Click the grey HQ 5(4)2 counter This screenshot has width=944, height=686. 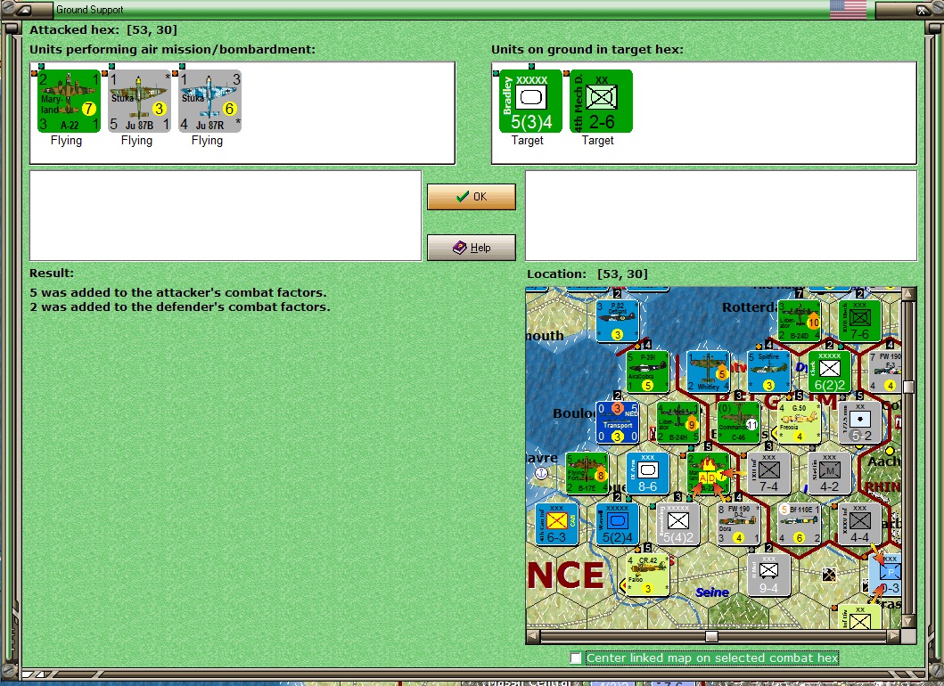pyautogui.click(x=677, y=525)
